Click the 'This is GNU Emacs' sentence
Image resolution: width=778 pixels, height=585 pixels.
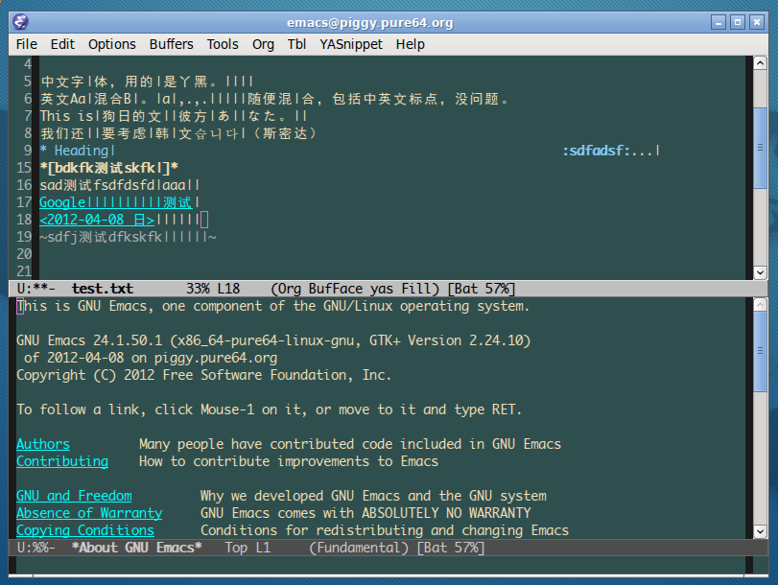point(272,306)
